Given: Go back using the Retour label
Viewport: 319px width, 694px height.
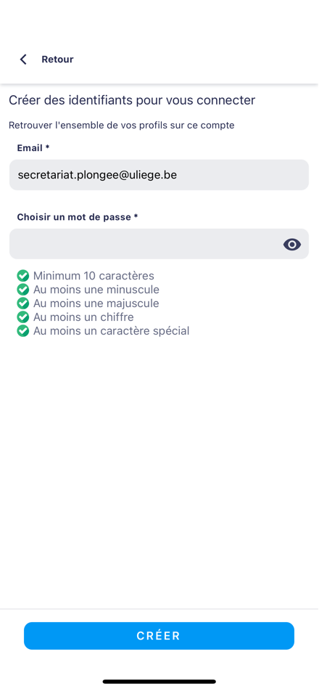Looking at the screenshot, I should point(57,60).
